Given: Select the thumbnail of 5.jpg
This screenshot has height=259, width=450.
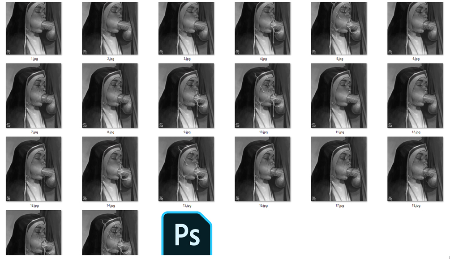Looking at the screenshot, I should click(x=339, y=28).
